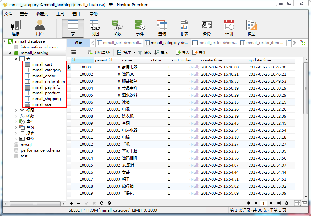The height and width of the screenshot is (216, 311).
Task: Switch to the mmall_order_item tab
Action: coord(263,42)
